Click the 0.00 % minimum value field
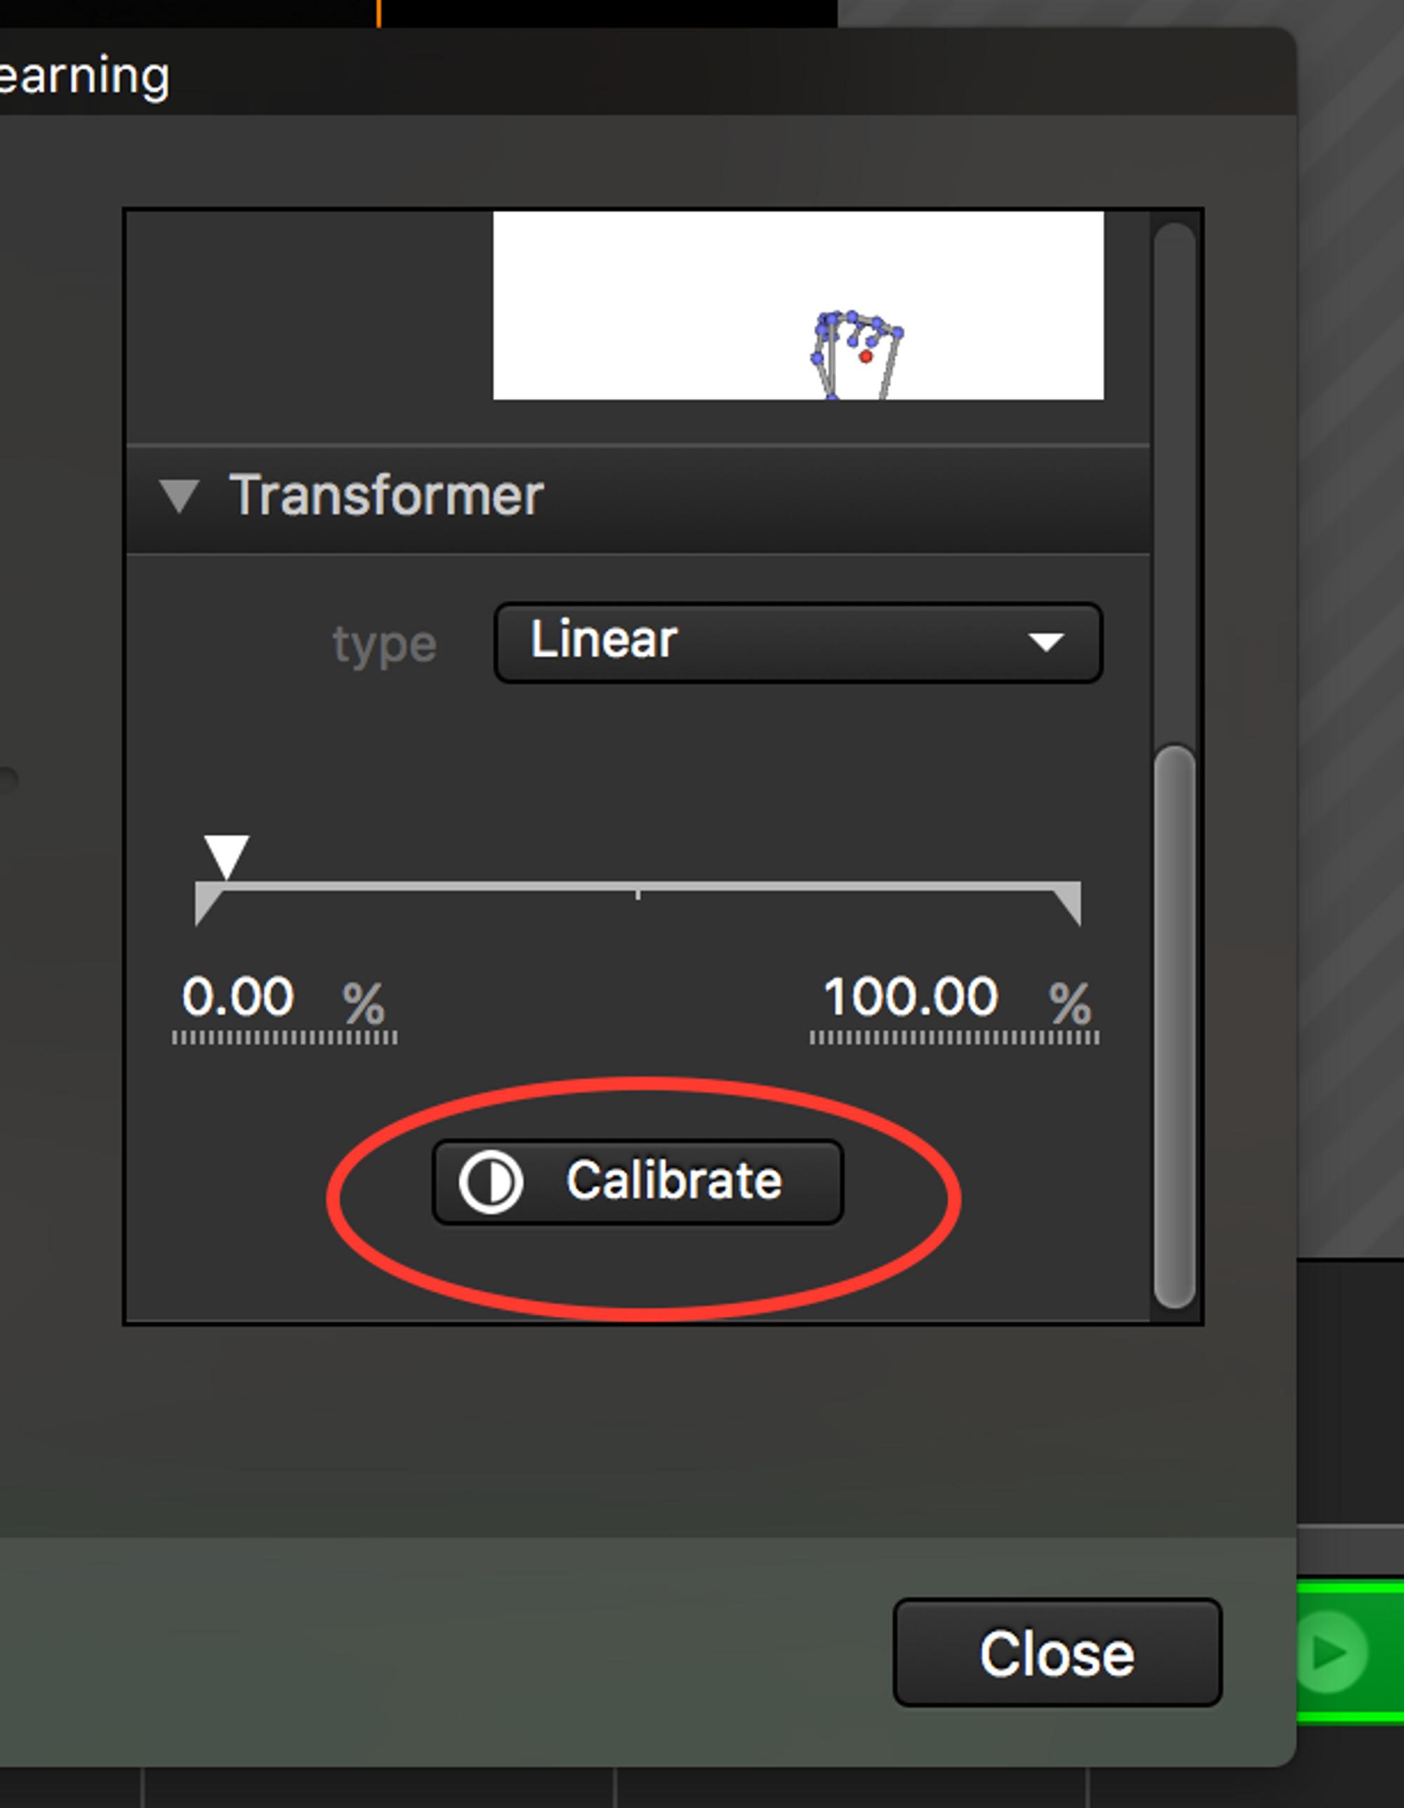Viewport: 1404px width, 1808px height. click(284, 1006)
